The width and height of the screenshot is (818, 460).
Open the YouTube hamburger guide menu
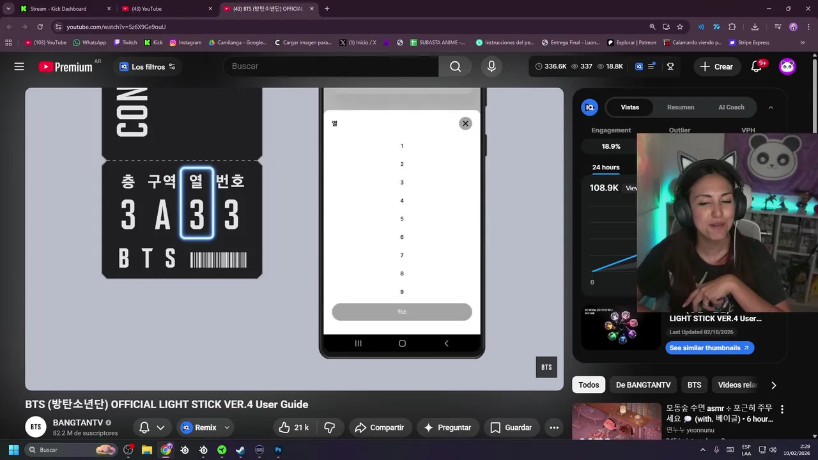coord(19,66)
